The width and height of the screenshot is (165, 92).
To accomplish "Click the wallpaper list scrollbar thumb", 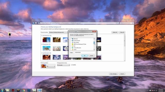I will click(x=125, y=41).
